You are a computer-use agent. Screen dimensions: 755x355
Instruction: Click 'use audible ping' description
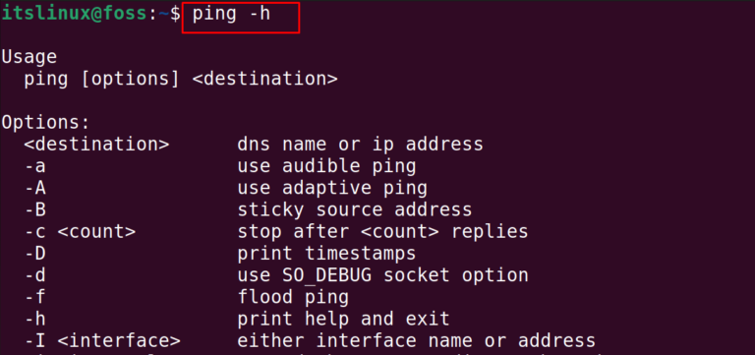(326, 166)
